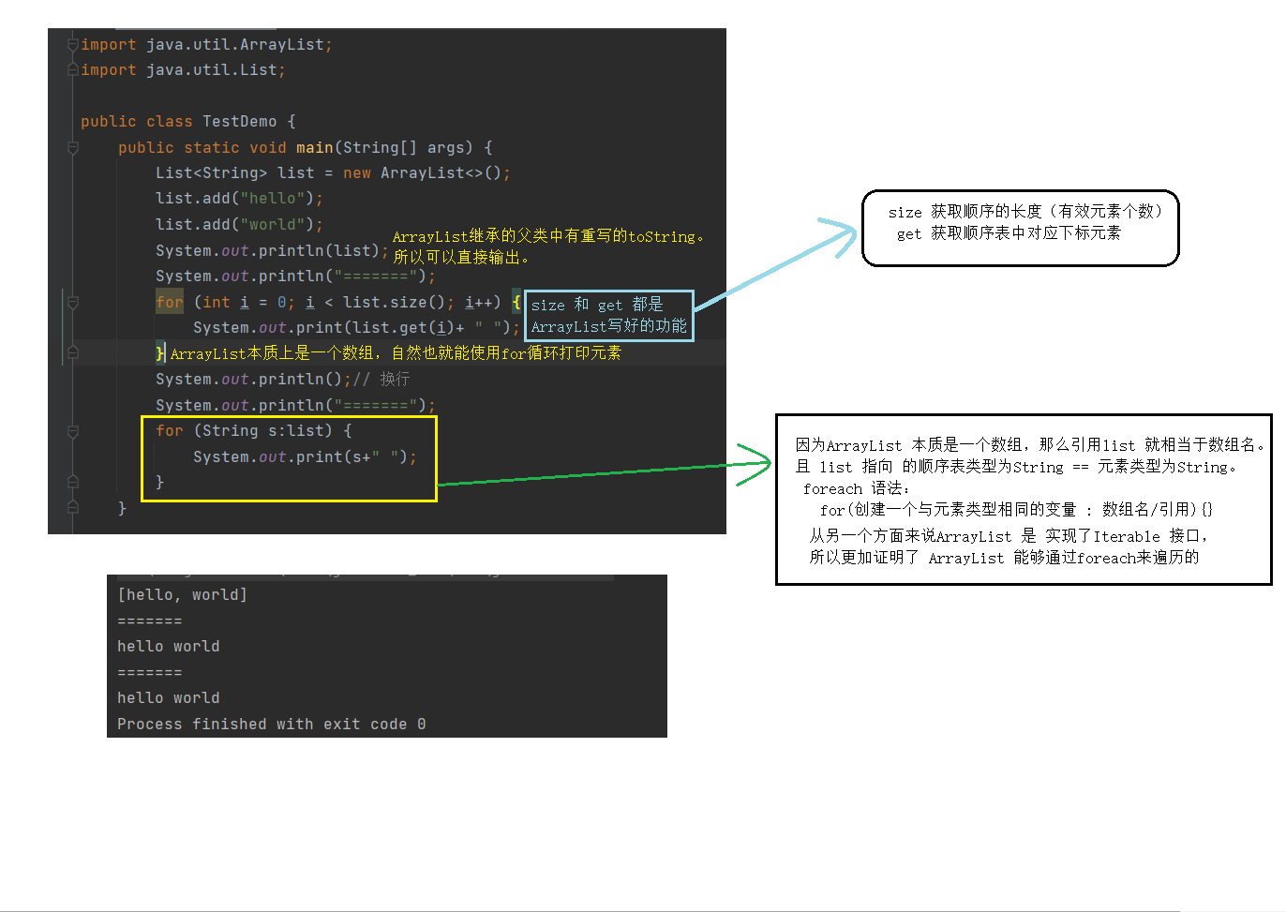Click System.out.print(s+" ") statement
Image resolution: width=1286 pixels, height=912 pixels.
(305, 457)
